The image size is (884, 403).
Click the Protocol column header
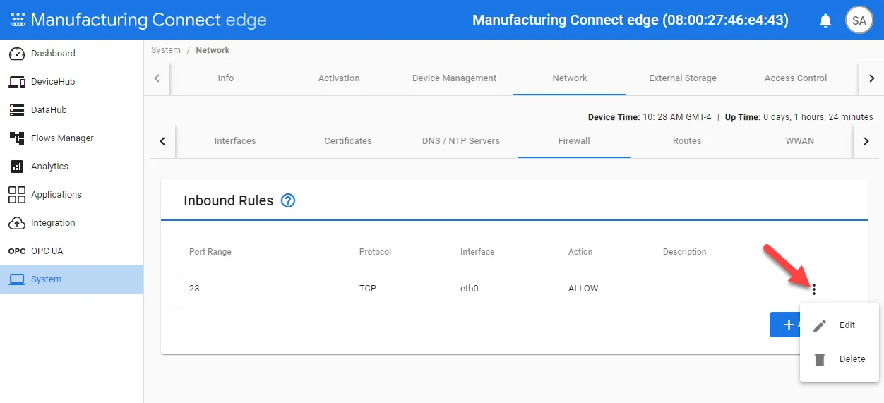(x=375, y=252)
